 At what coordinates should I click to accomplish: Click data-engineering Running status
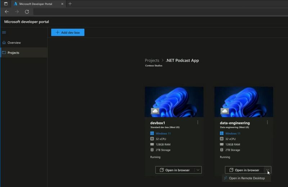pos(225,157)
